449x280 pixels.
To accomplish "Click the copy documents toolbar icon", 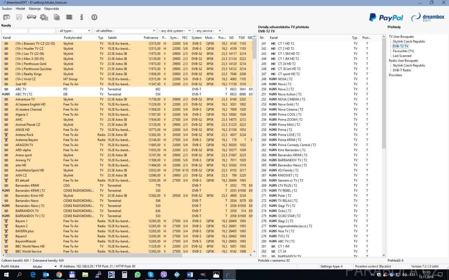I will coord(57,17).
